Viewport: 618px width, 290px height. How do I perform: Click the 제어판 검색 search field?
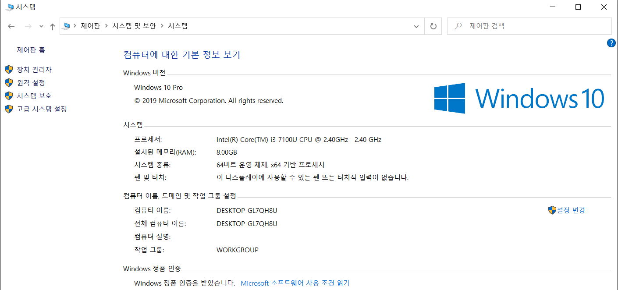529,26
